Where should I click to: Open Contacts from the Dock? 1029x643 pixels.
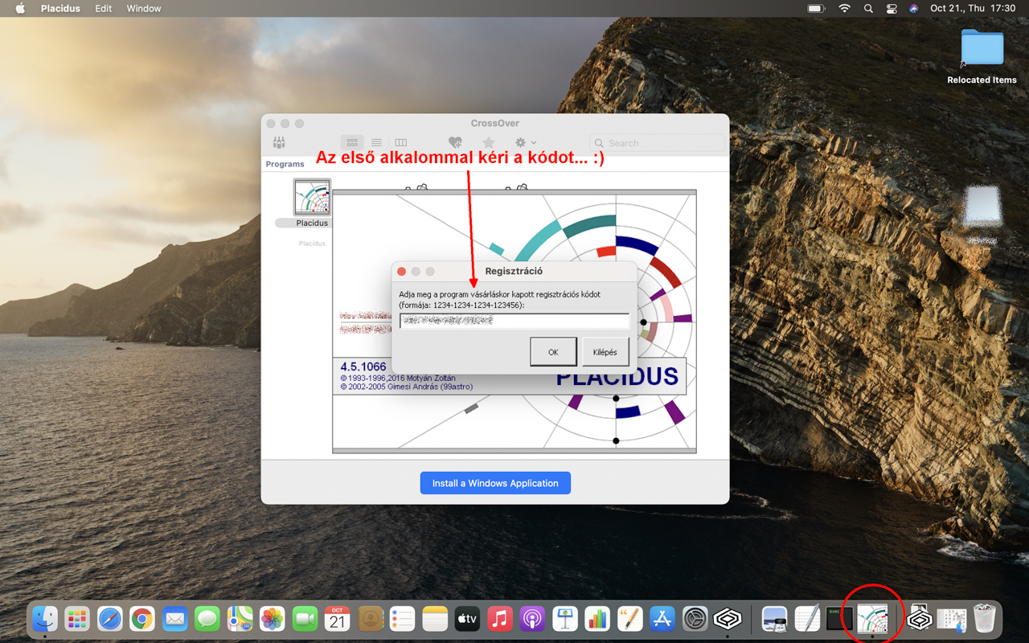click(370, 619)
